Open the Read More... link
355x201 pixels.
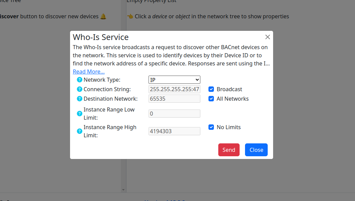(89, 72)
